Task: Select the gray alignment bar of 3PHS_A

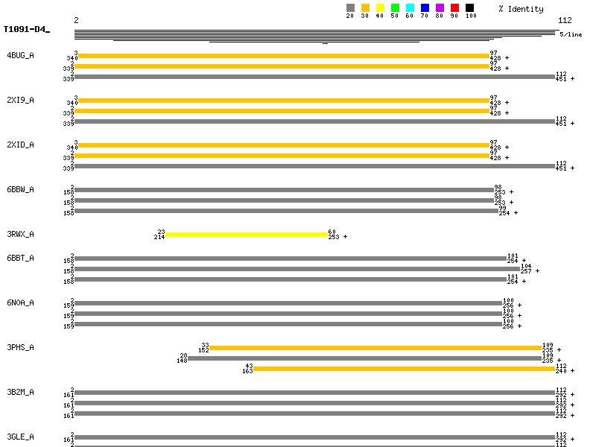Action: [364, 358]
